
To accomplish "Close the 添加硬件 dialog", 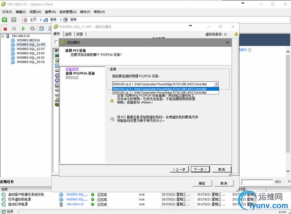I will click(x=227, y=43).
